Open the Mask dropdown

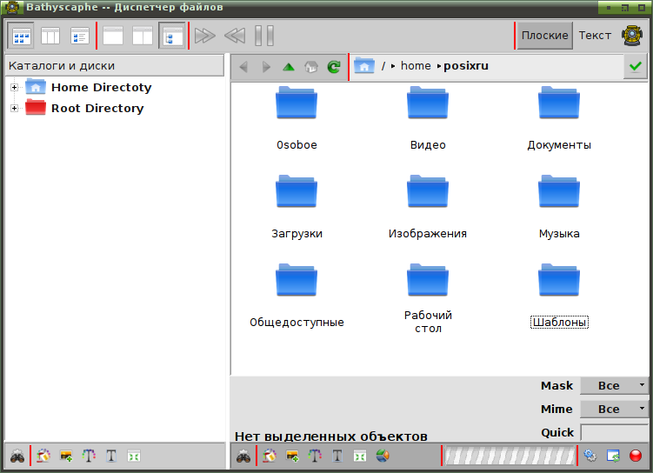pos(614,385)
